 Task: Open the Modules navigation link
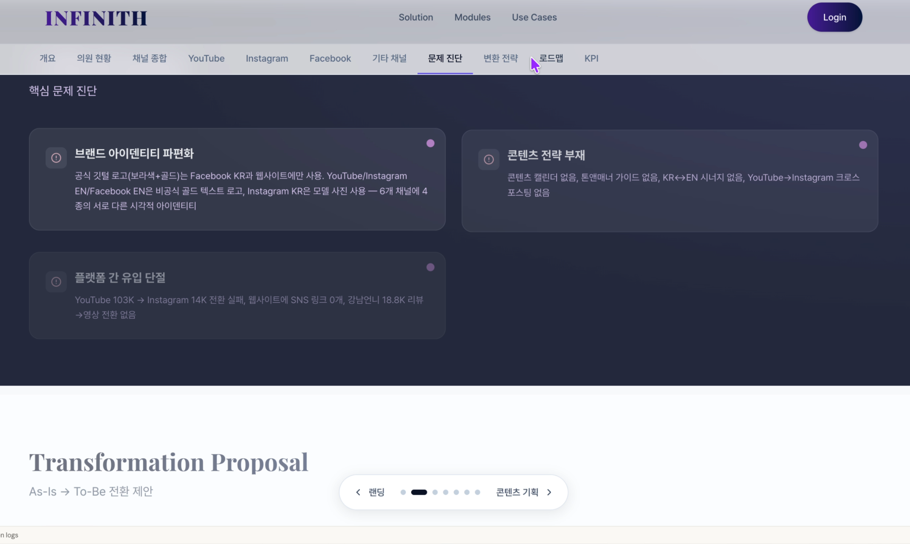(472, 17)
